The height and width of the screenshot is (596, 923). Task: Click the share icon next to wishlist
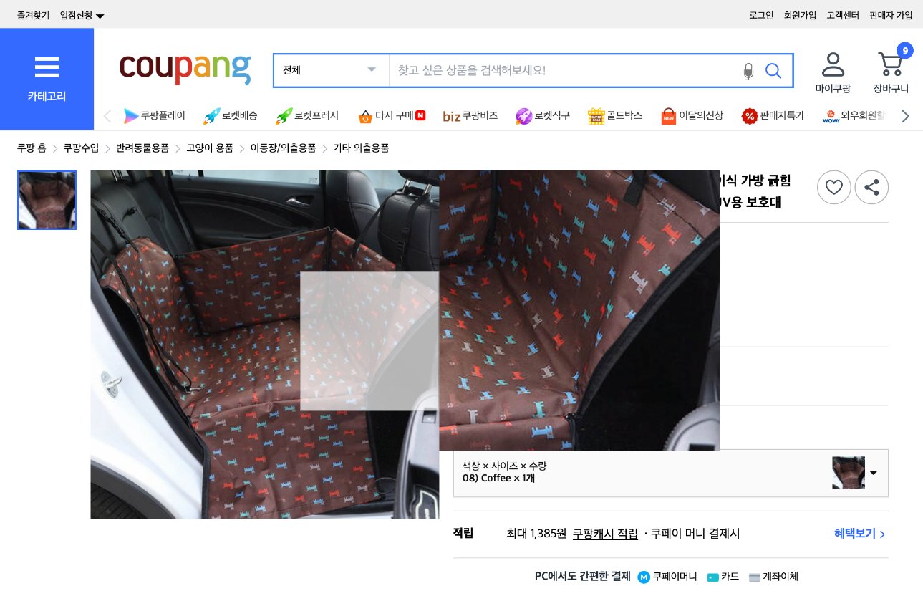871,187
